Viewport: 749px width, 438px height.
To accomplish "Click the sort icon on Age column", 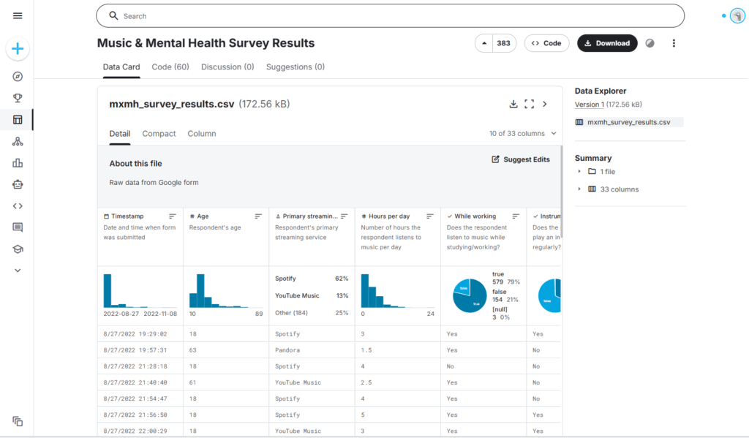I will tap(258, 216).
